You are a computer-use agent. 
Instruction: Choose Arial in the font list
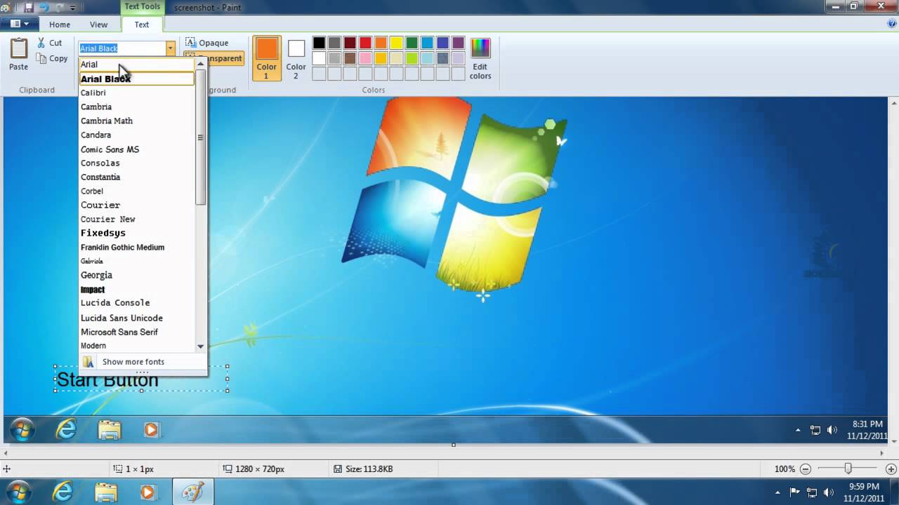pos(136,65)
